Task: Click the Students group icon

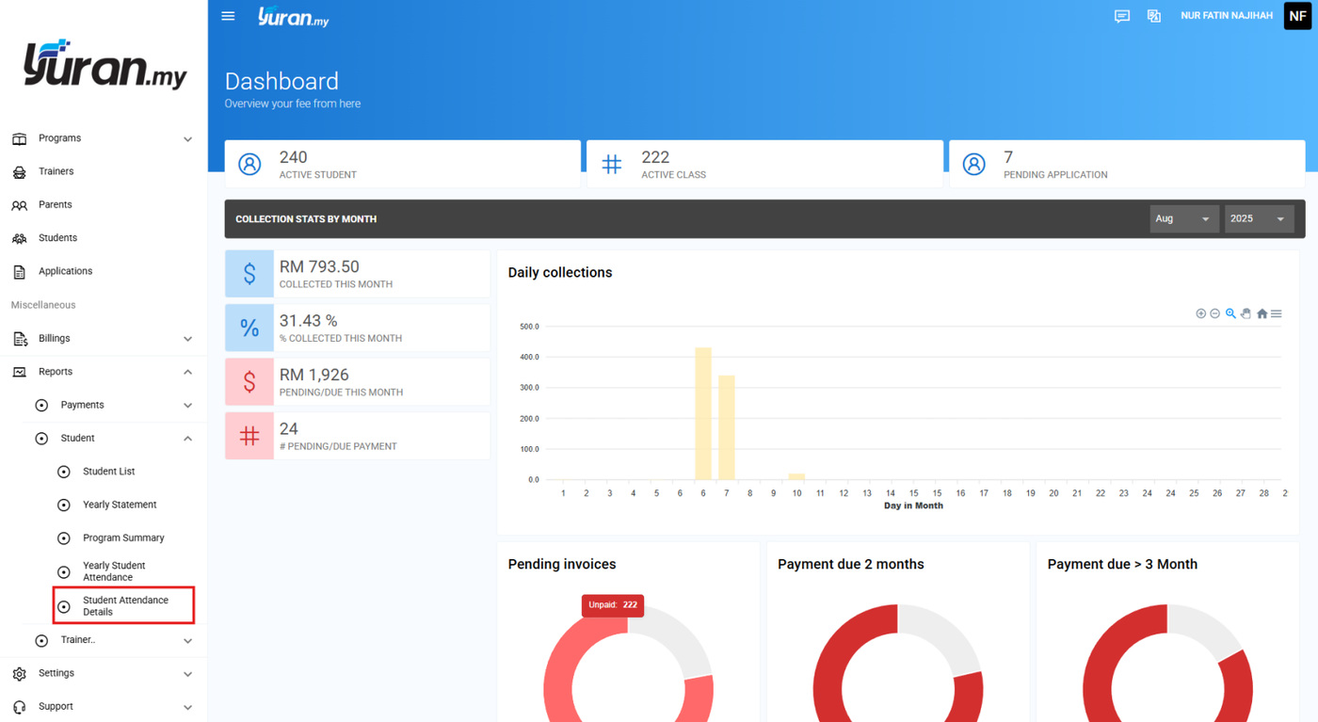Action: [19, 238]
